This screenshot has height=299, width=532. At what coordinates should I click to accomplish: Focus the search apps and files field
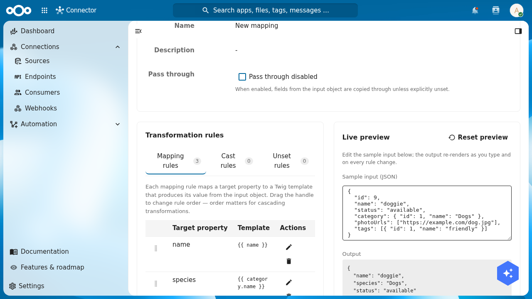point(265,10)
